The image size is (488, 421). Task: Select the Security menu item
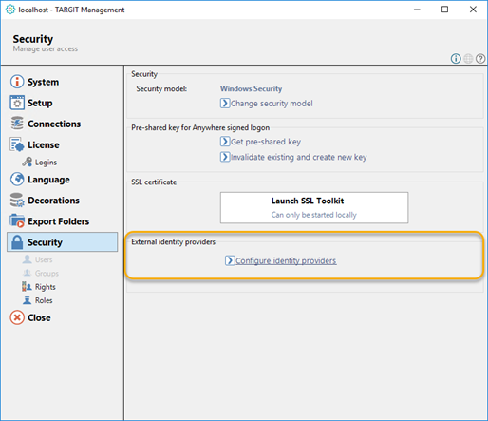point(63,242)
